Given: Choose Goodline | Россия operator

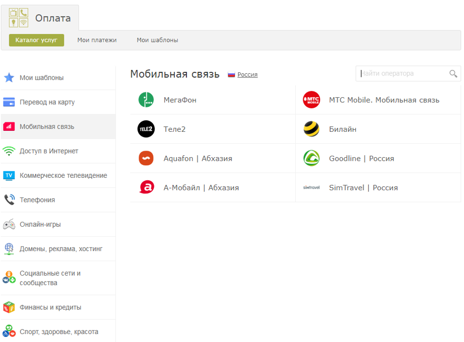Looking at the screenshot, I should [361, 159].
